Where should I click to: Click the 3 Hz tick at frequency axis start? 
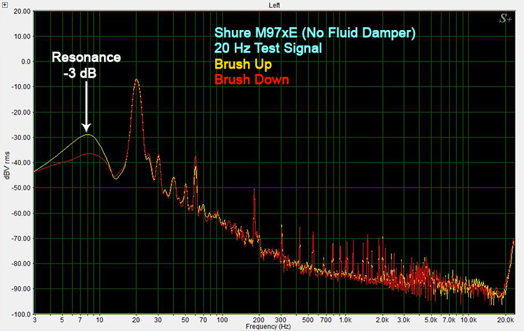(34, 319)
